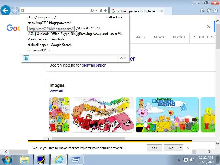Open Favorites star icon
The width and height of the screenshot is (220, 165).
209,10
